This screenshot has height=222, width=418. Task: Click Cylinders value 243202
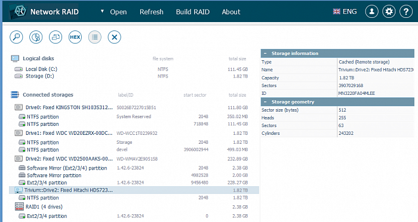(346, 133)
